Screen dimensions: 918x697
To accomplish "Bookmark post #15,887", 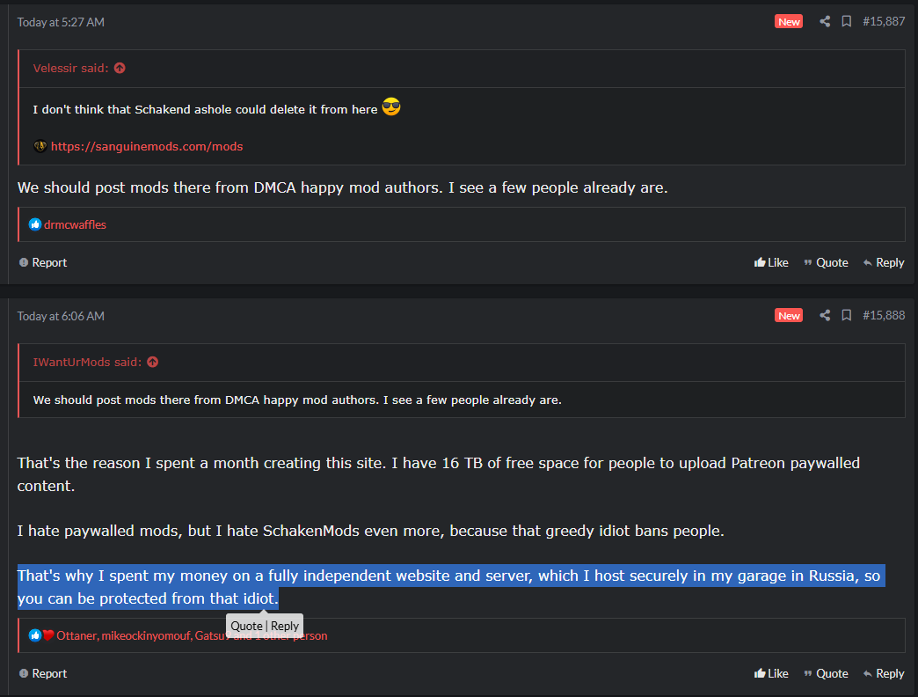I will tap(846, 21).
